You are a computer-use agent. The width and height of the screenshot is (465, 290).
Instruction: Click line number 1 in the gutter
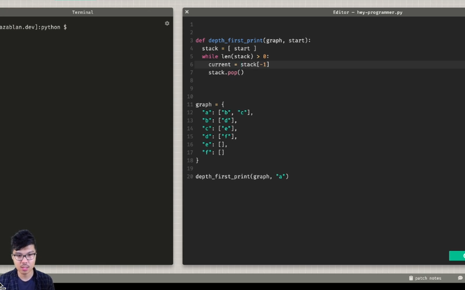coord(192,24)
